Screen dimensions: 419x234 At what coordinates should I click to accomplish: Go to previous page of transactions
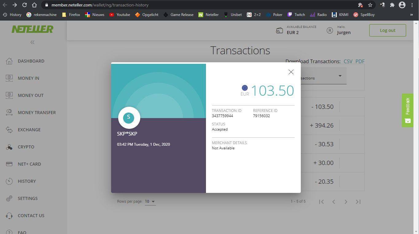(x=334, y=201)
